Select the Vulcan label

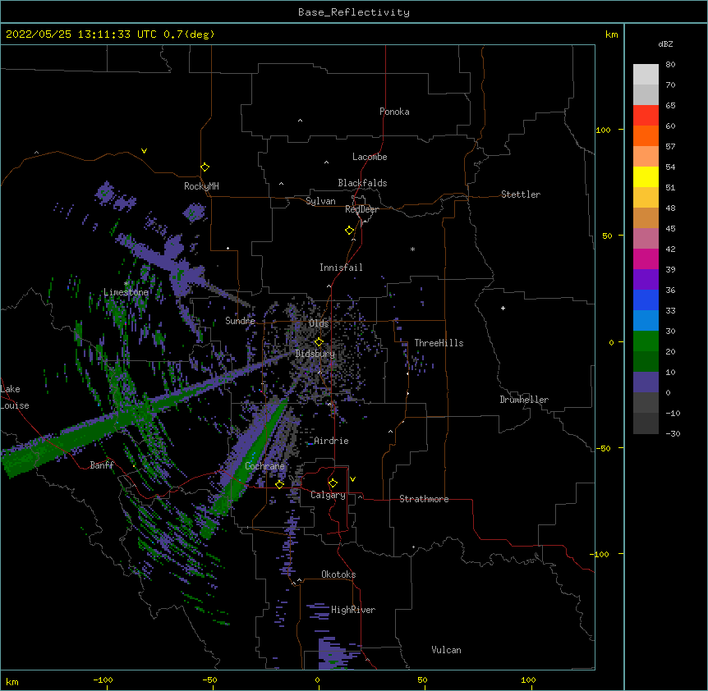click(x=446, y=650)
